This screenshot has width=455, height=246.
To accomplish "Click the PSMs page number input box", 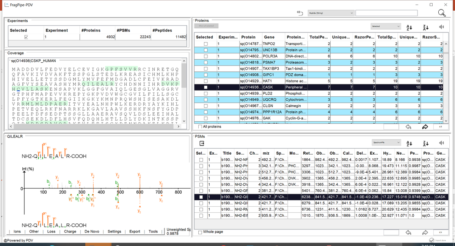I will click(x=391, y=232).
